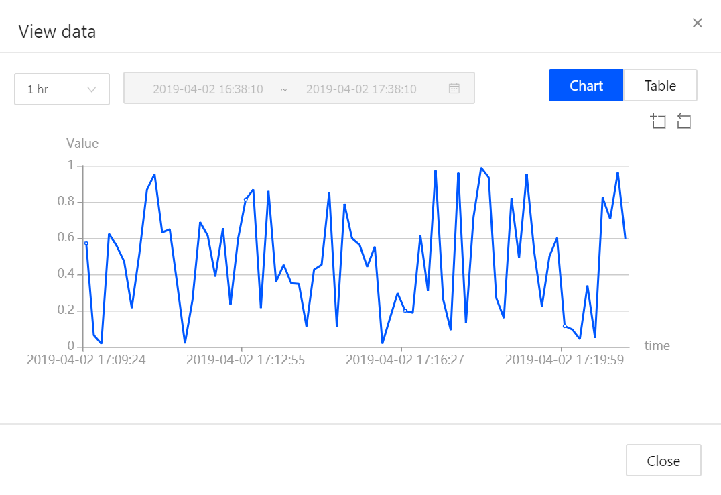Screen dimensions: 721x495
Task: Click x-axis label 2019-04-02 17:09:24
Action: pyautogui.click(x=86, y=360)
